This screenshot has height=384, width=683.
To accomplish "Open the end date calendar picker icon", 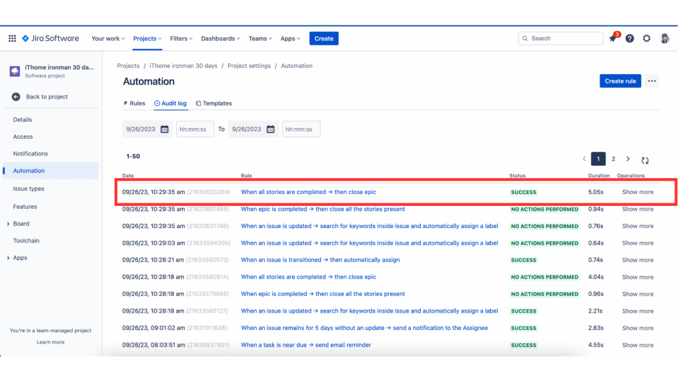I will [271, 129].
